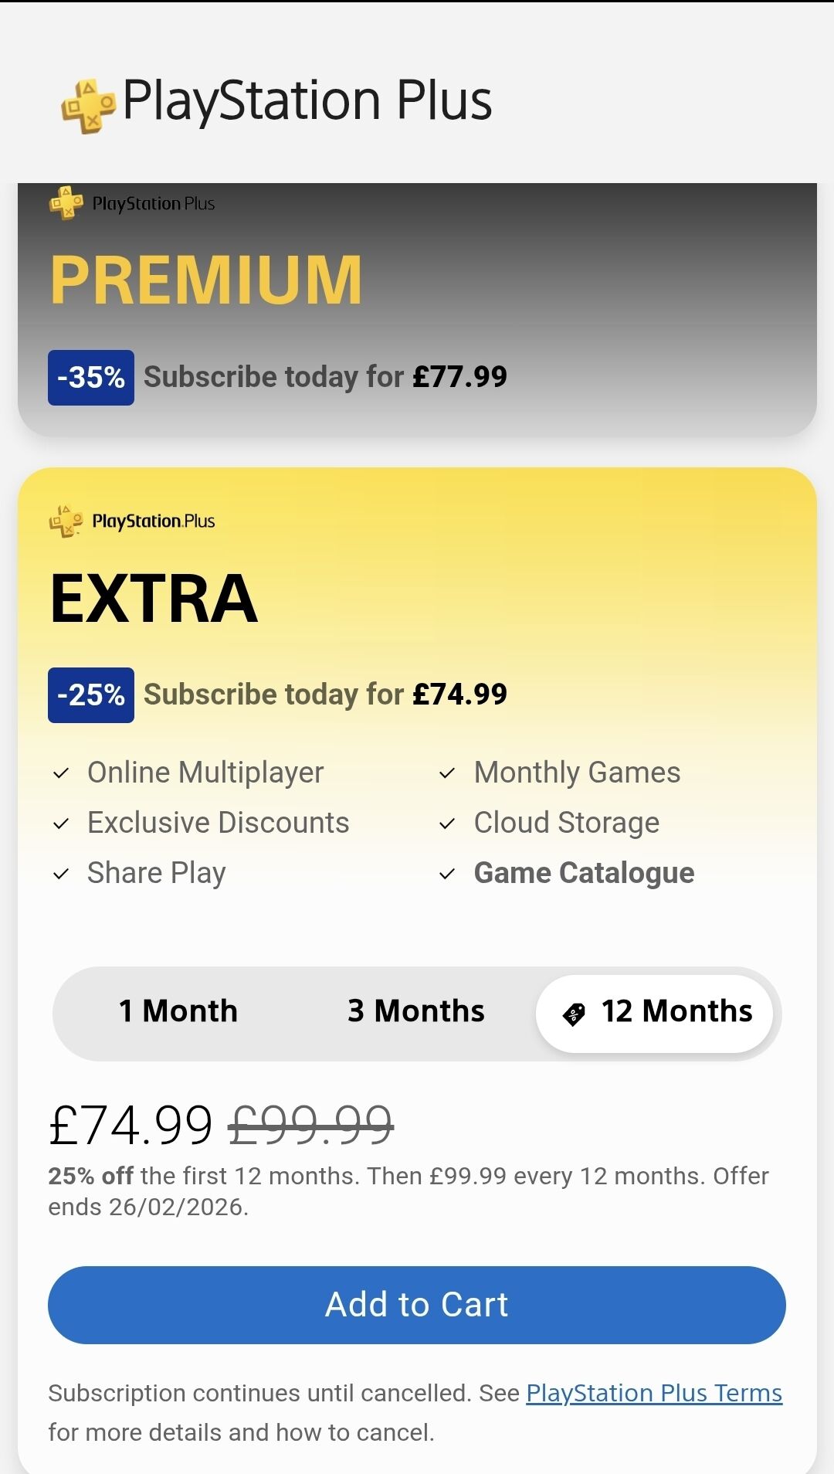Click the £74.99 discounted price text
The width and height of the screenshot is (834, 1474).
(x=131, y=1125)
